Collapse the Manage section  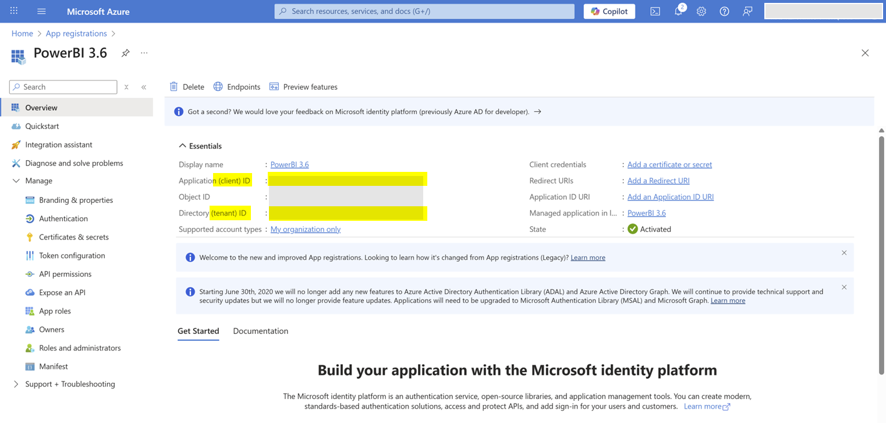16,181
